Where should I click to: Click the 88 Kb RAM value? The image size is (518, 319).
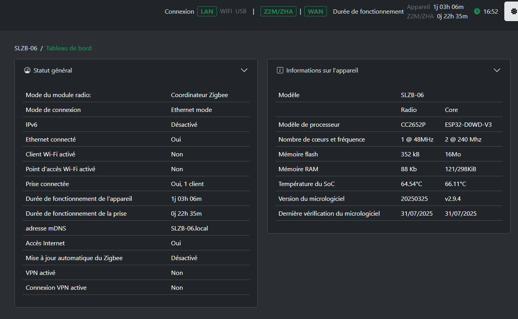point(409,169)
